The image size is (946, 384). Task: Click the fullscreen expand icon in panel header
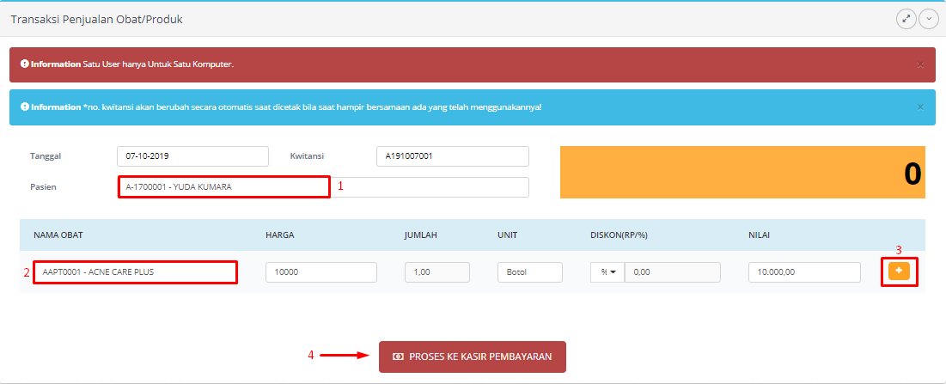(x=906, y=19)
